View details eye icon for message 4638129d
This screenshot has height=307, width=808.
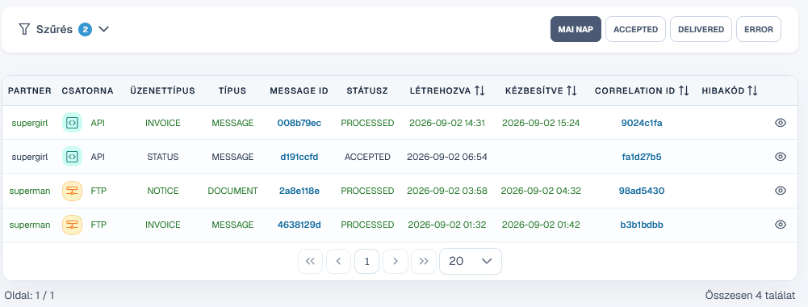781,225
